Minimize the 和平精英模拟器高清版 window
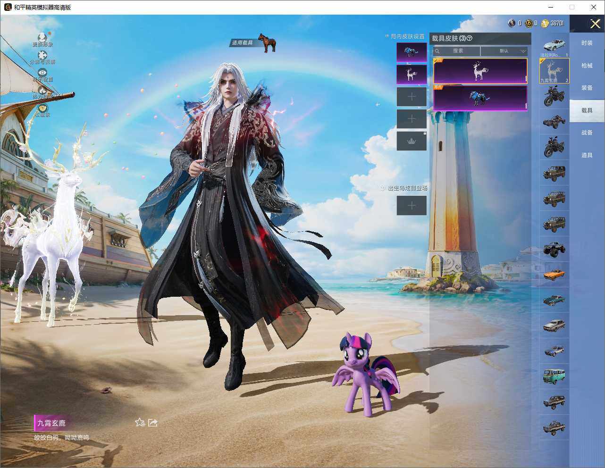 tap(552, 7)
